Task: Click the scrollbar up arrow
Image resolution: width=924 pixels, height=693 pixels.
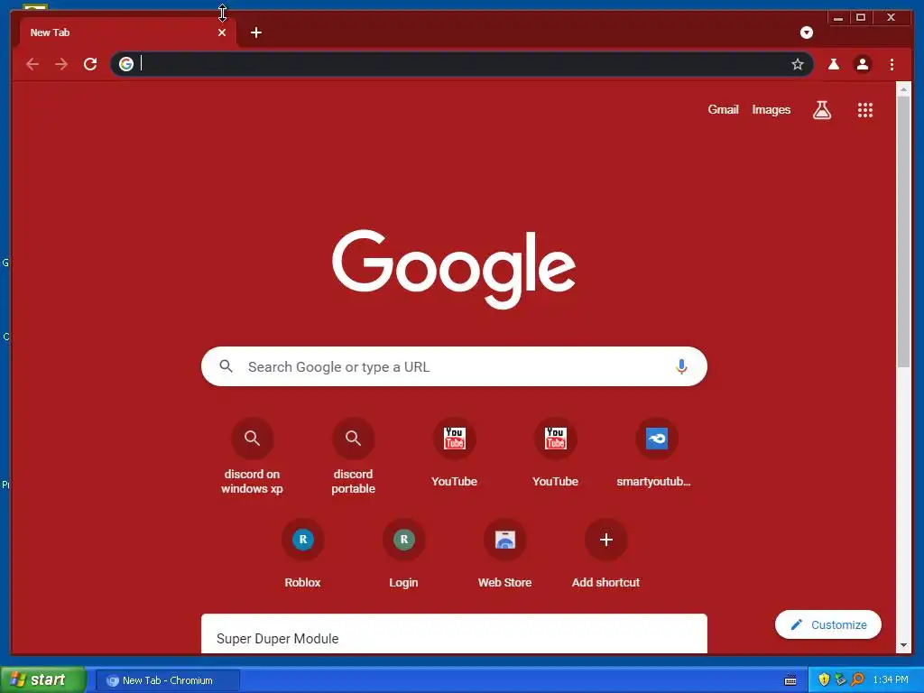Action: (903, 89)
